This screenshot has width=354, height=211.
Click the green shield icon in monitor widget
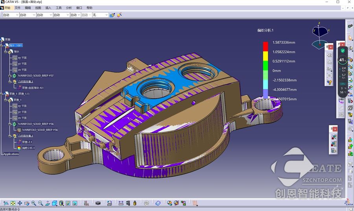click(343, 51)
